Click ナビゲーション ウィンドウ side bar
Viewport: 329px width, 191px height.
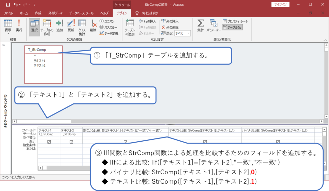5,111
